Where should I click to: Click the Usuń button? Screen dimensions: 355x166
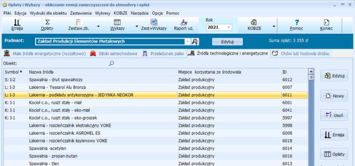click(x=334, y=115)
